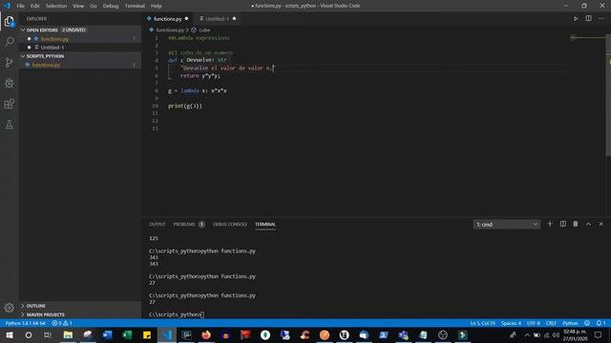Switch to the functions.py editor tab
The height and width of the screenshot is (343, 611).
pos(168,19)
